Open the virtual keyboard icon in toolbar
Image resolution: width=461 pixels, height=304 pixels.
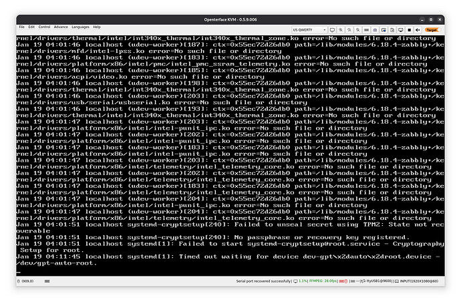pyautogui.click(x=366, y=29)
